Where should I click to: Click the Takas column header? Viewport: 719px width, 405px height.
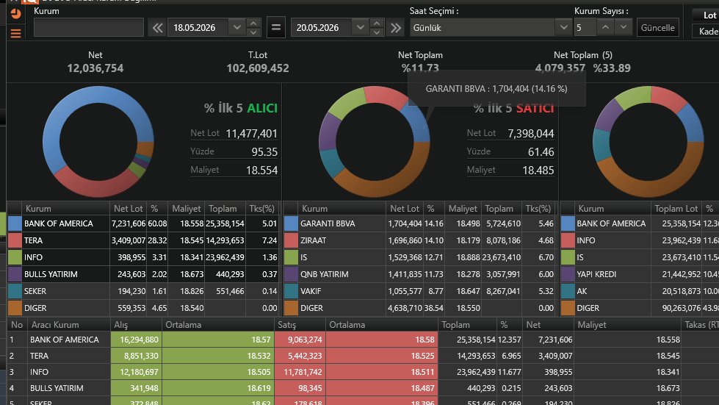point(700,325)
